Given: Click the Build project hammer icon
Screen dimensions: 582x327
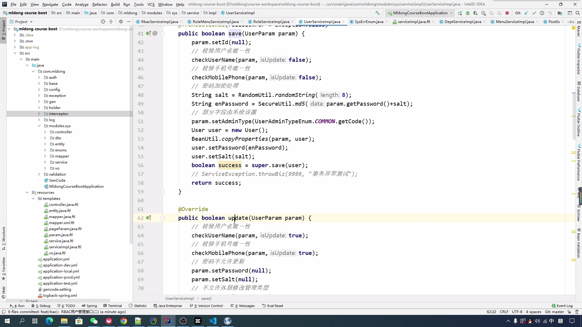Looking at the screenshot, I should point(377,13).
